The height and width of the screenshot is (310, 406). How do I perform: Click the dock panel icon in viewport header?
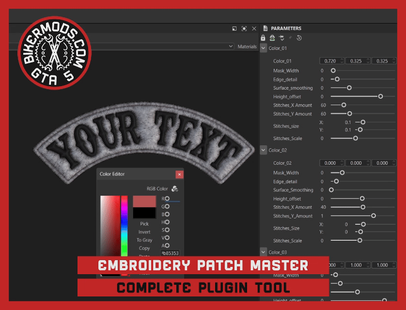pos(234,29)
